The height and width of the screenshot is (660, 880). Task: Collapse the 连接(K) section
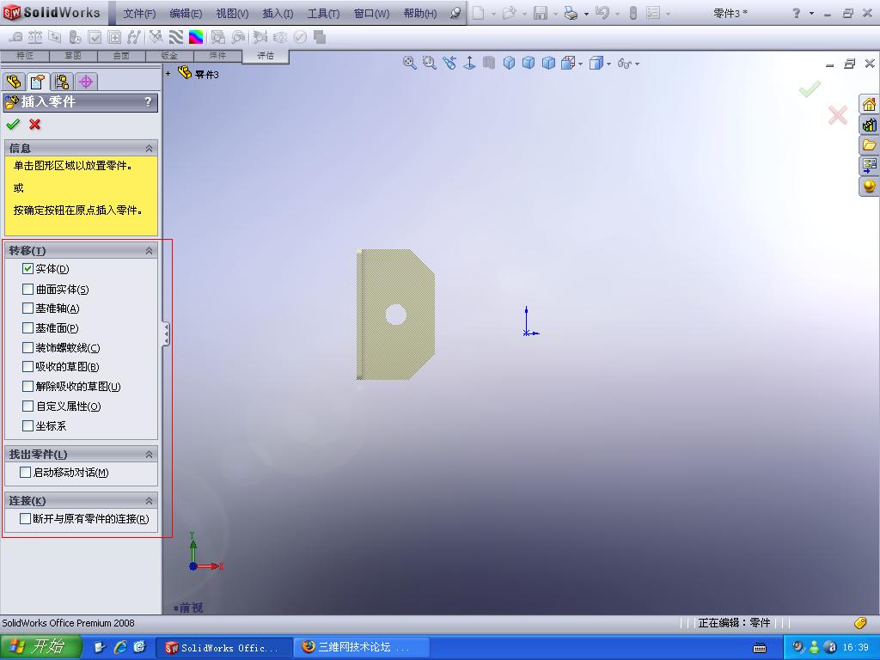tap(149, 501)
